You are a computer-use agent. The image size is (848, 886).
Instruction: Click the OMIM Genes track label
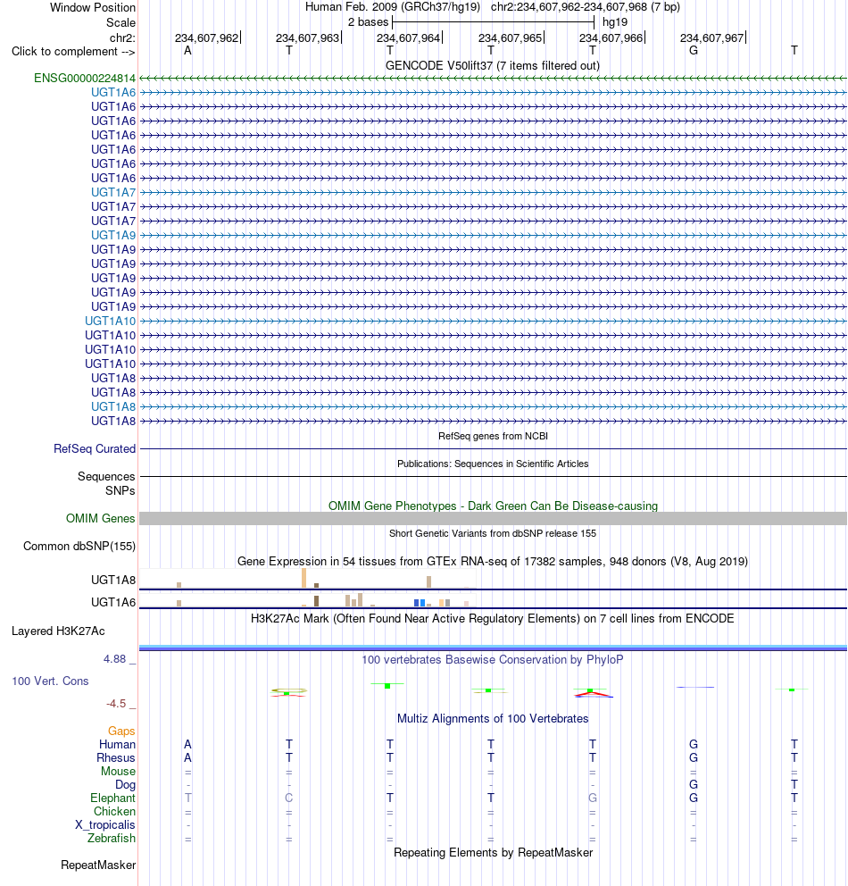coord(101,518)
